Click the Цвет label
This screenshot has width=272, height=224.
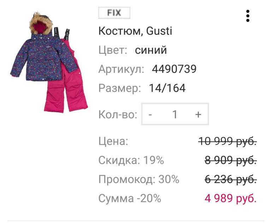113,50
